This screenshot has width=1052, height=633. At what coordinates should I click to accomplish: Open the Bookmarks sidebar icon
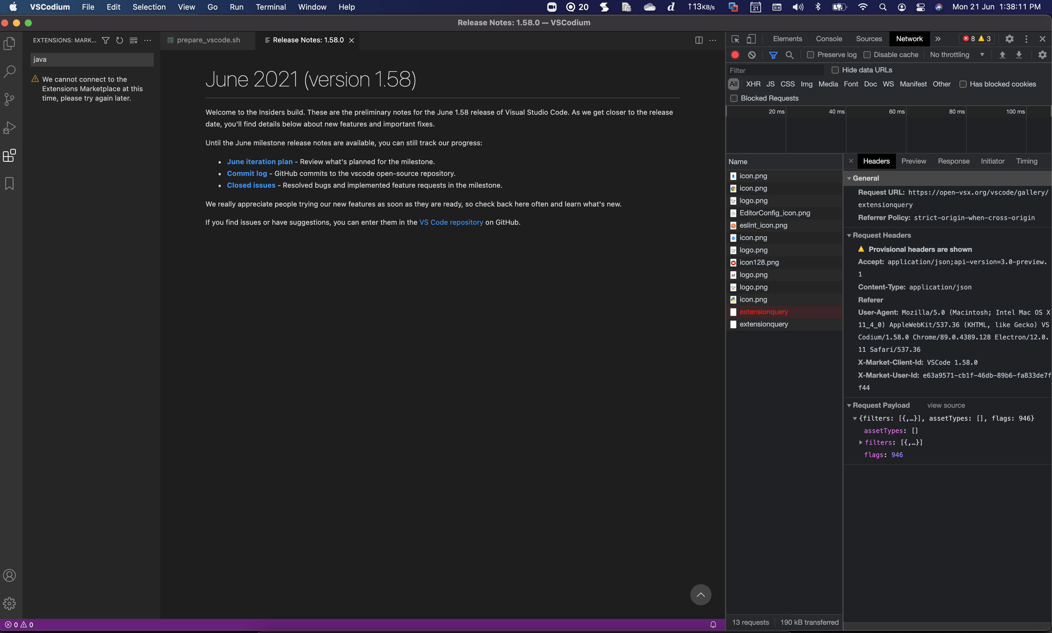tap(9, 183)
